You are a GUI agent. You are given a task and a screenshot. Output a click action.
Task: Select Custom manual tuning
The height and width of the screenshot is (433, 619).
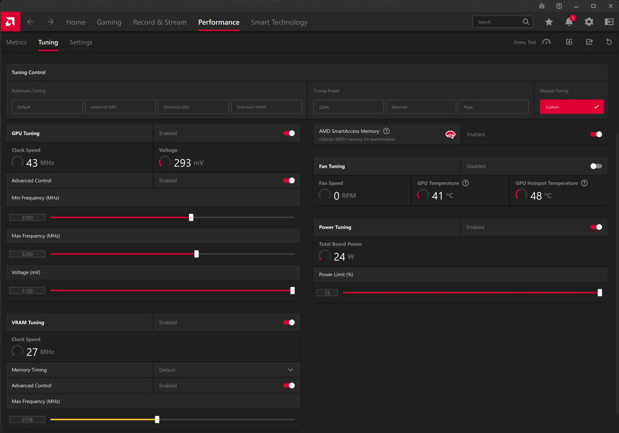coord(572,107)
